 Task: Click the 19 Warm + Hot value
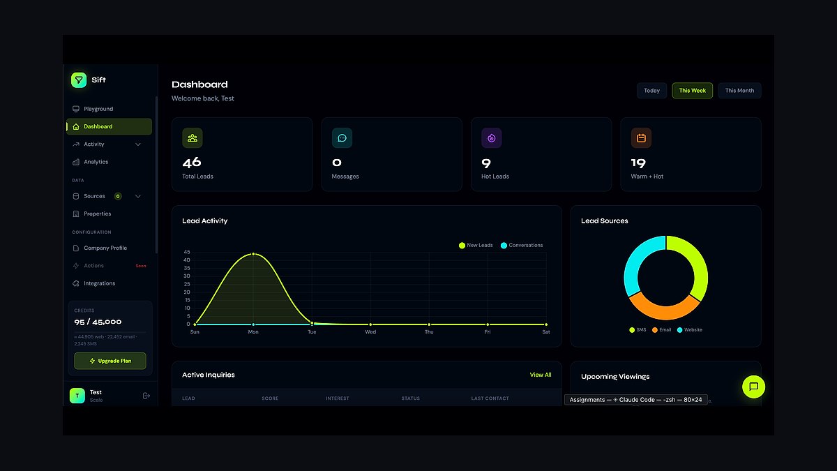pyautogui.click(x=638, y=163)
